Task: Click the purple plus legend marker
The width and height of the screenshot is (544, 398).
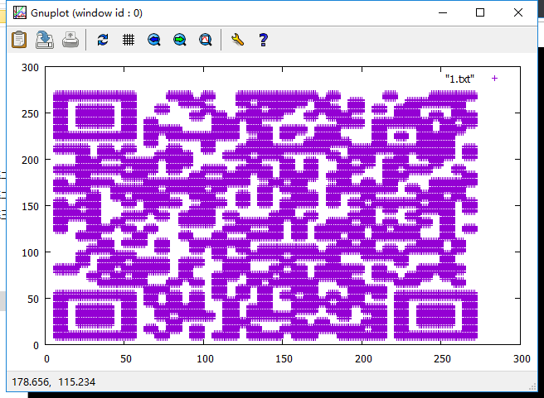Action: coord(495,79)
